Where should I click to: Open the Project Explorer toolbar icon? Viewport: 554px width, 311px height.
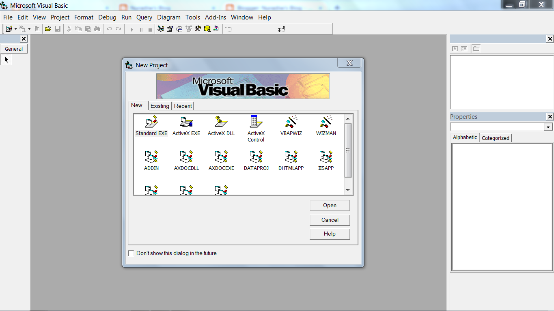(x=160, y=29)
